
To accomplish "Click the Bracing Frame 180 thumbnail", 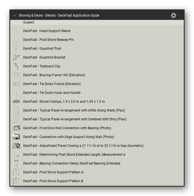I will (16, 75).
